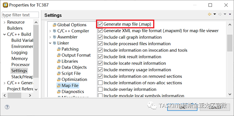Image resolution: width=234 pixels, height=116 pixels.
Task: Click the TC387 properties window icon
Action: coord(5,5)
